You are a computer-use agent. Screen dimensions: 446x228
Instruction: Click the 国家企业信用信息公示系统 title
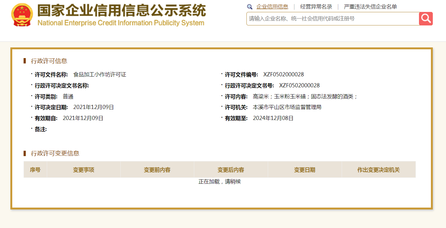[122, 10]
